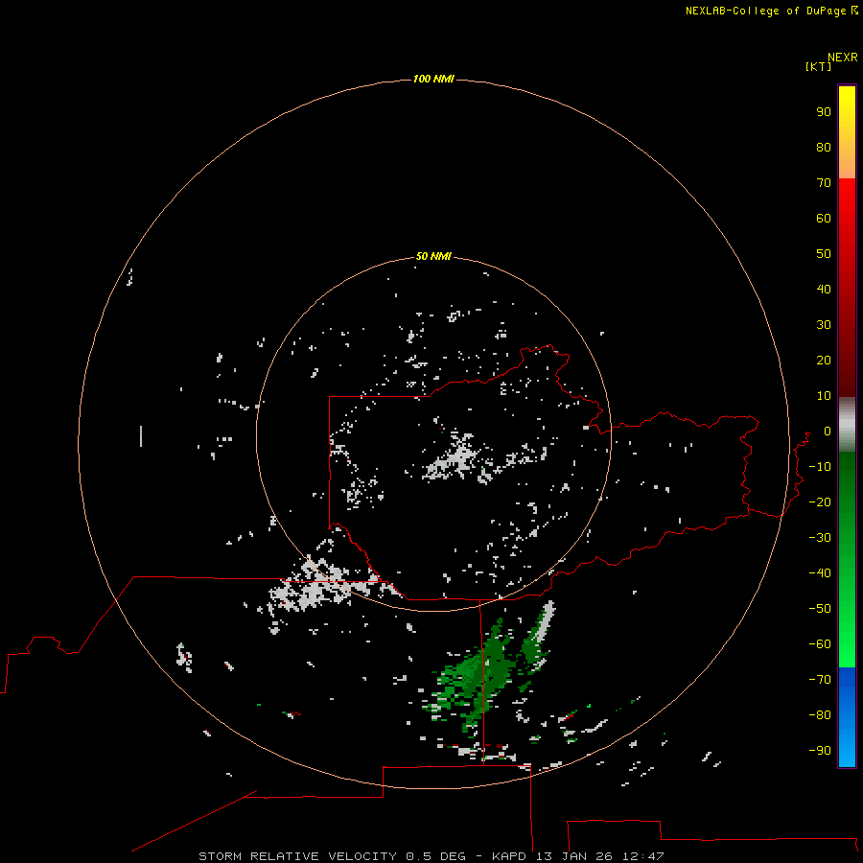The height and width of the screenshot is (863, 863).
Task: Click the gray zero-velocity segment of color bar
Action: tap(847, 425)
